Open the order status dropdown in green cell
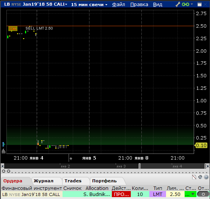Screen dimensions: 210x199 [193, 194]
